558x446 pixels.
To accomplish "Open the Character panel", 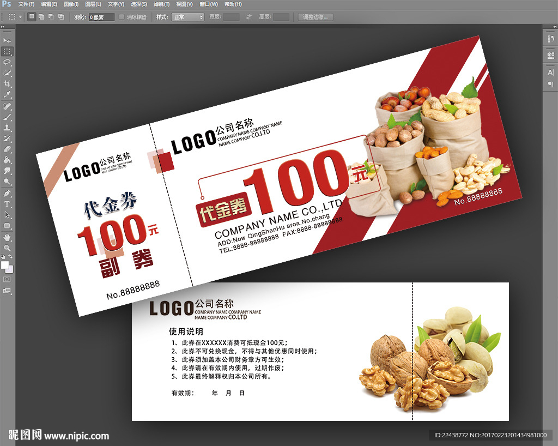I will (x=550, y=73).
